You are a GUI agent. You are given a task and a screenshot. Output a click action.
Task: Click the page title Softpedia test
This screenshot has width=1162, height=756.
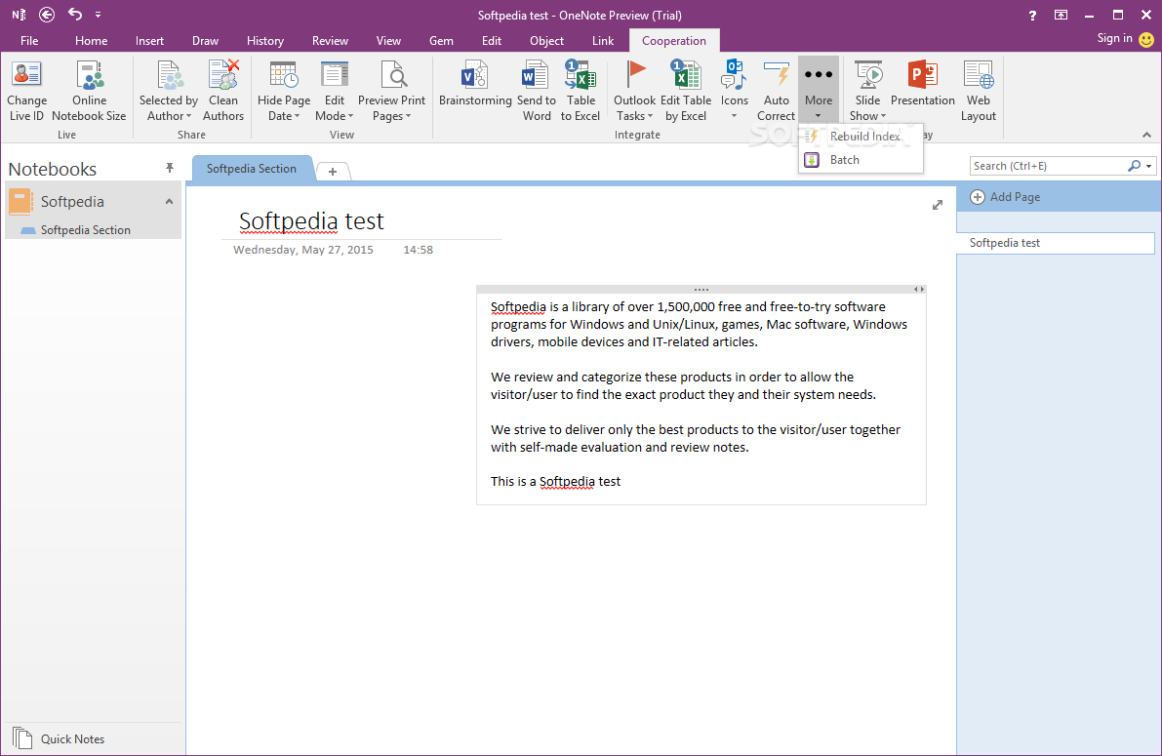311,220
